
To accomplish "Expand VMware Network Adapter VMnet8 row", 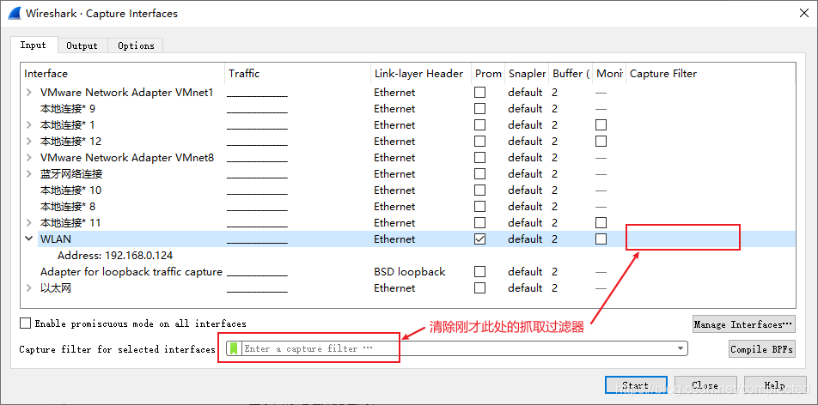I will (29, 157).
